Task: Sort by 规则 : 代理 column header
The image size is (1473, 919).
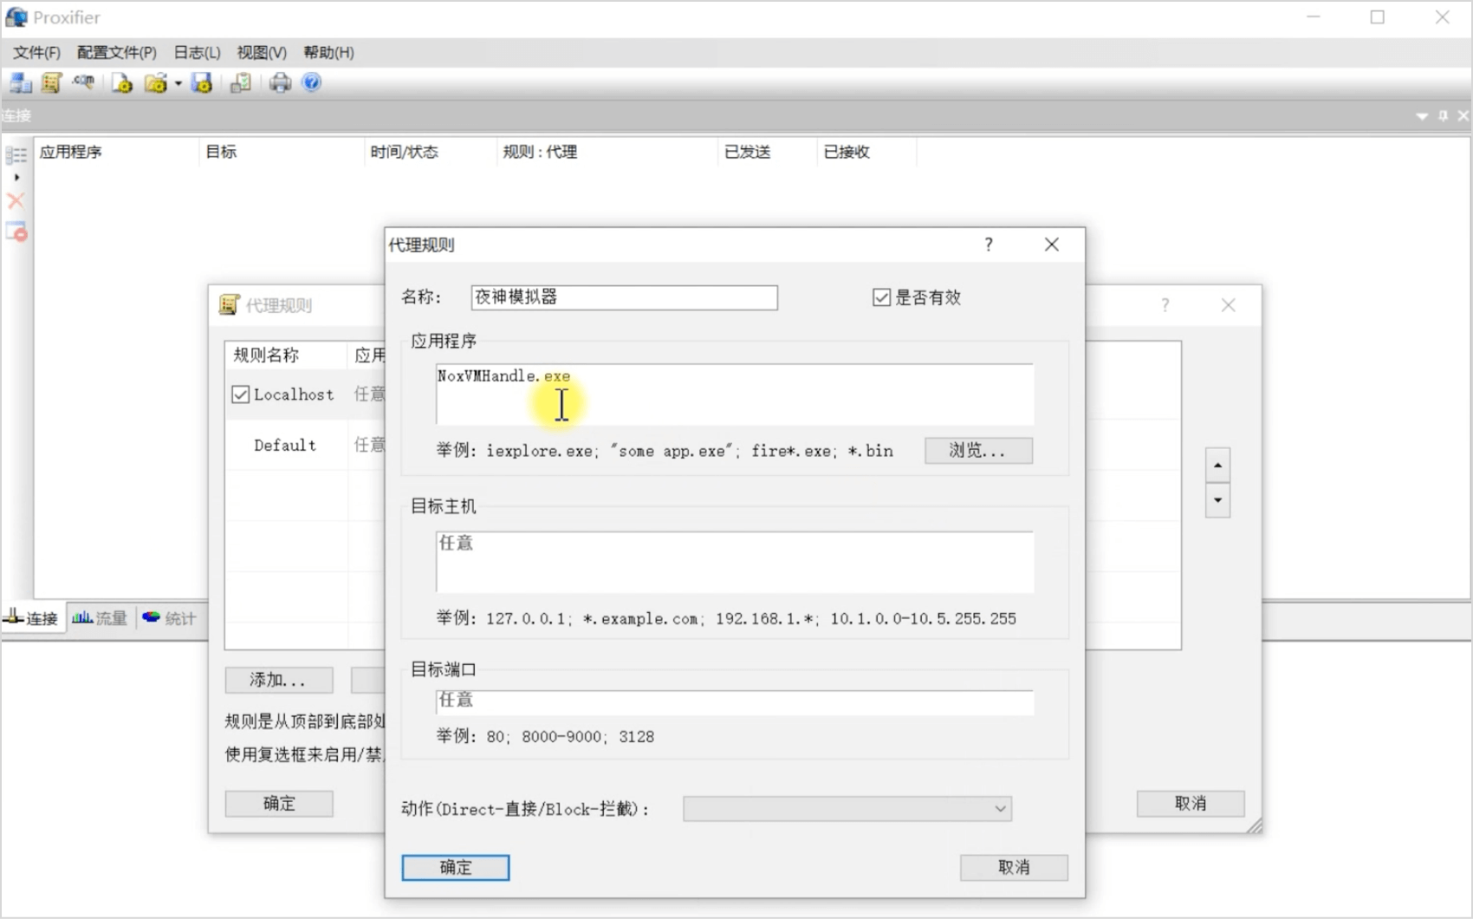Action: tap(607, 152)
